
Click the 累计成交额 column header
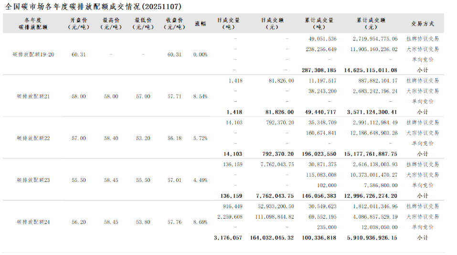point(371,23)
